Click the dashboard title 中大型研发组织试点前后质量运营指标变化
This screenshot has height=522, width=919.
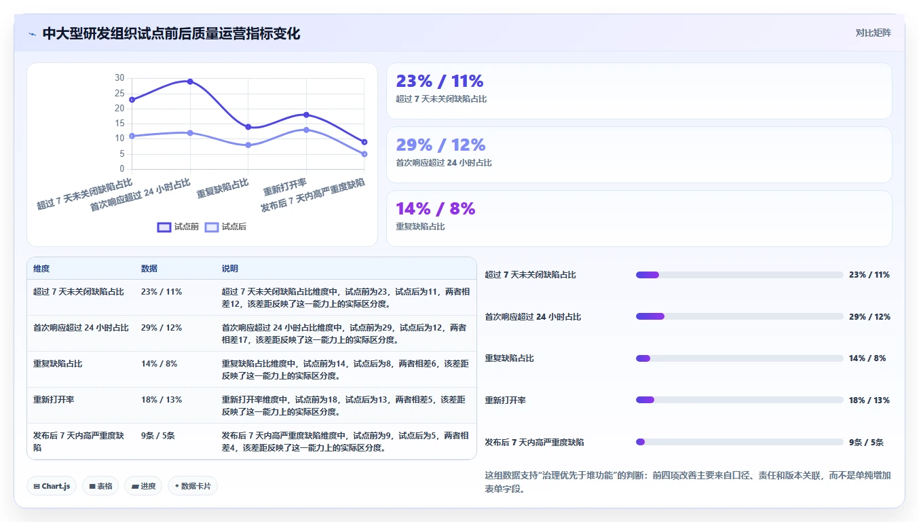click(x=171, y=34)
